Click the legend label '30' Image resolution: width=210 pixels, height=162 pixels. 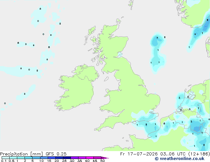[72, 161]
